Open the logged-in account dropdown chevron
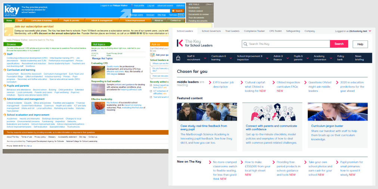 370,31
